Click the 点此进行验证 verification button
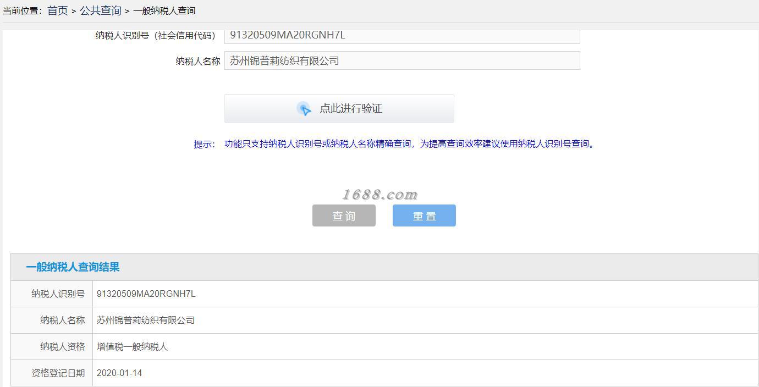Screen dimensions: 759x387 click(x=339, y=108)
